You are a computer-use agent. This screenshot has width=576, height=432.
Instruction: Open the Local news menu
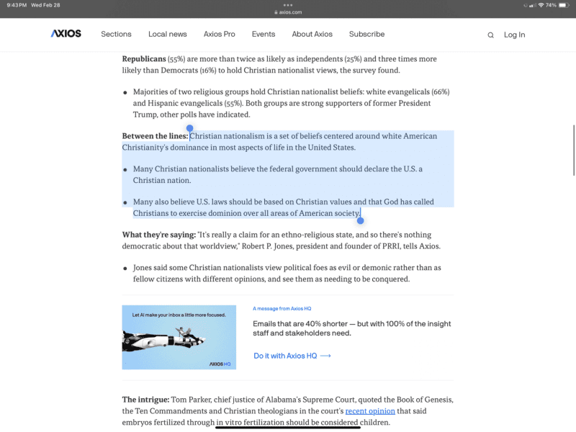point(167,34)
